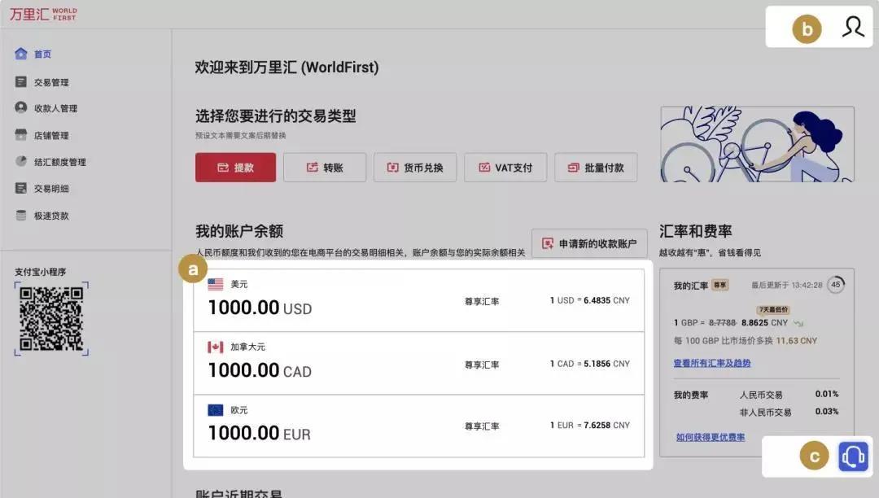Click 尊享汇率 label in the EUR row
879x498 pixels.
coord(482,426)
